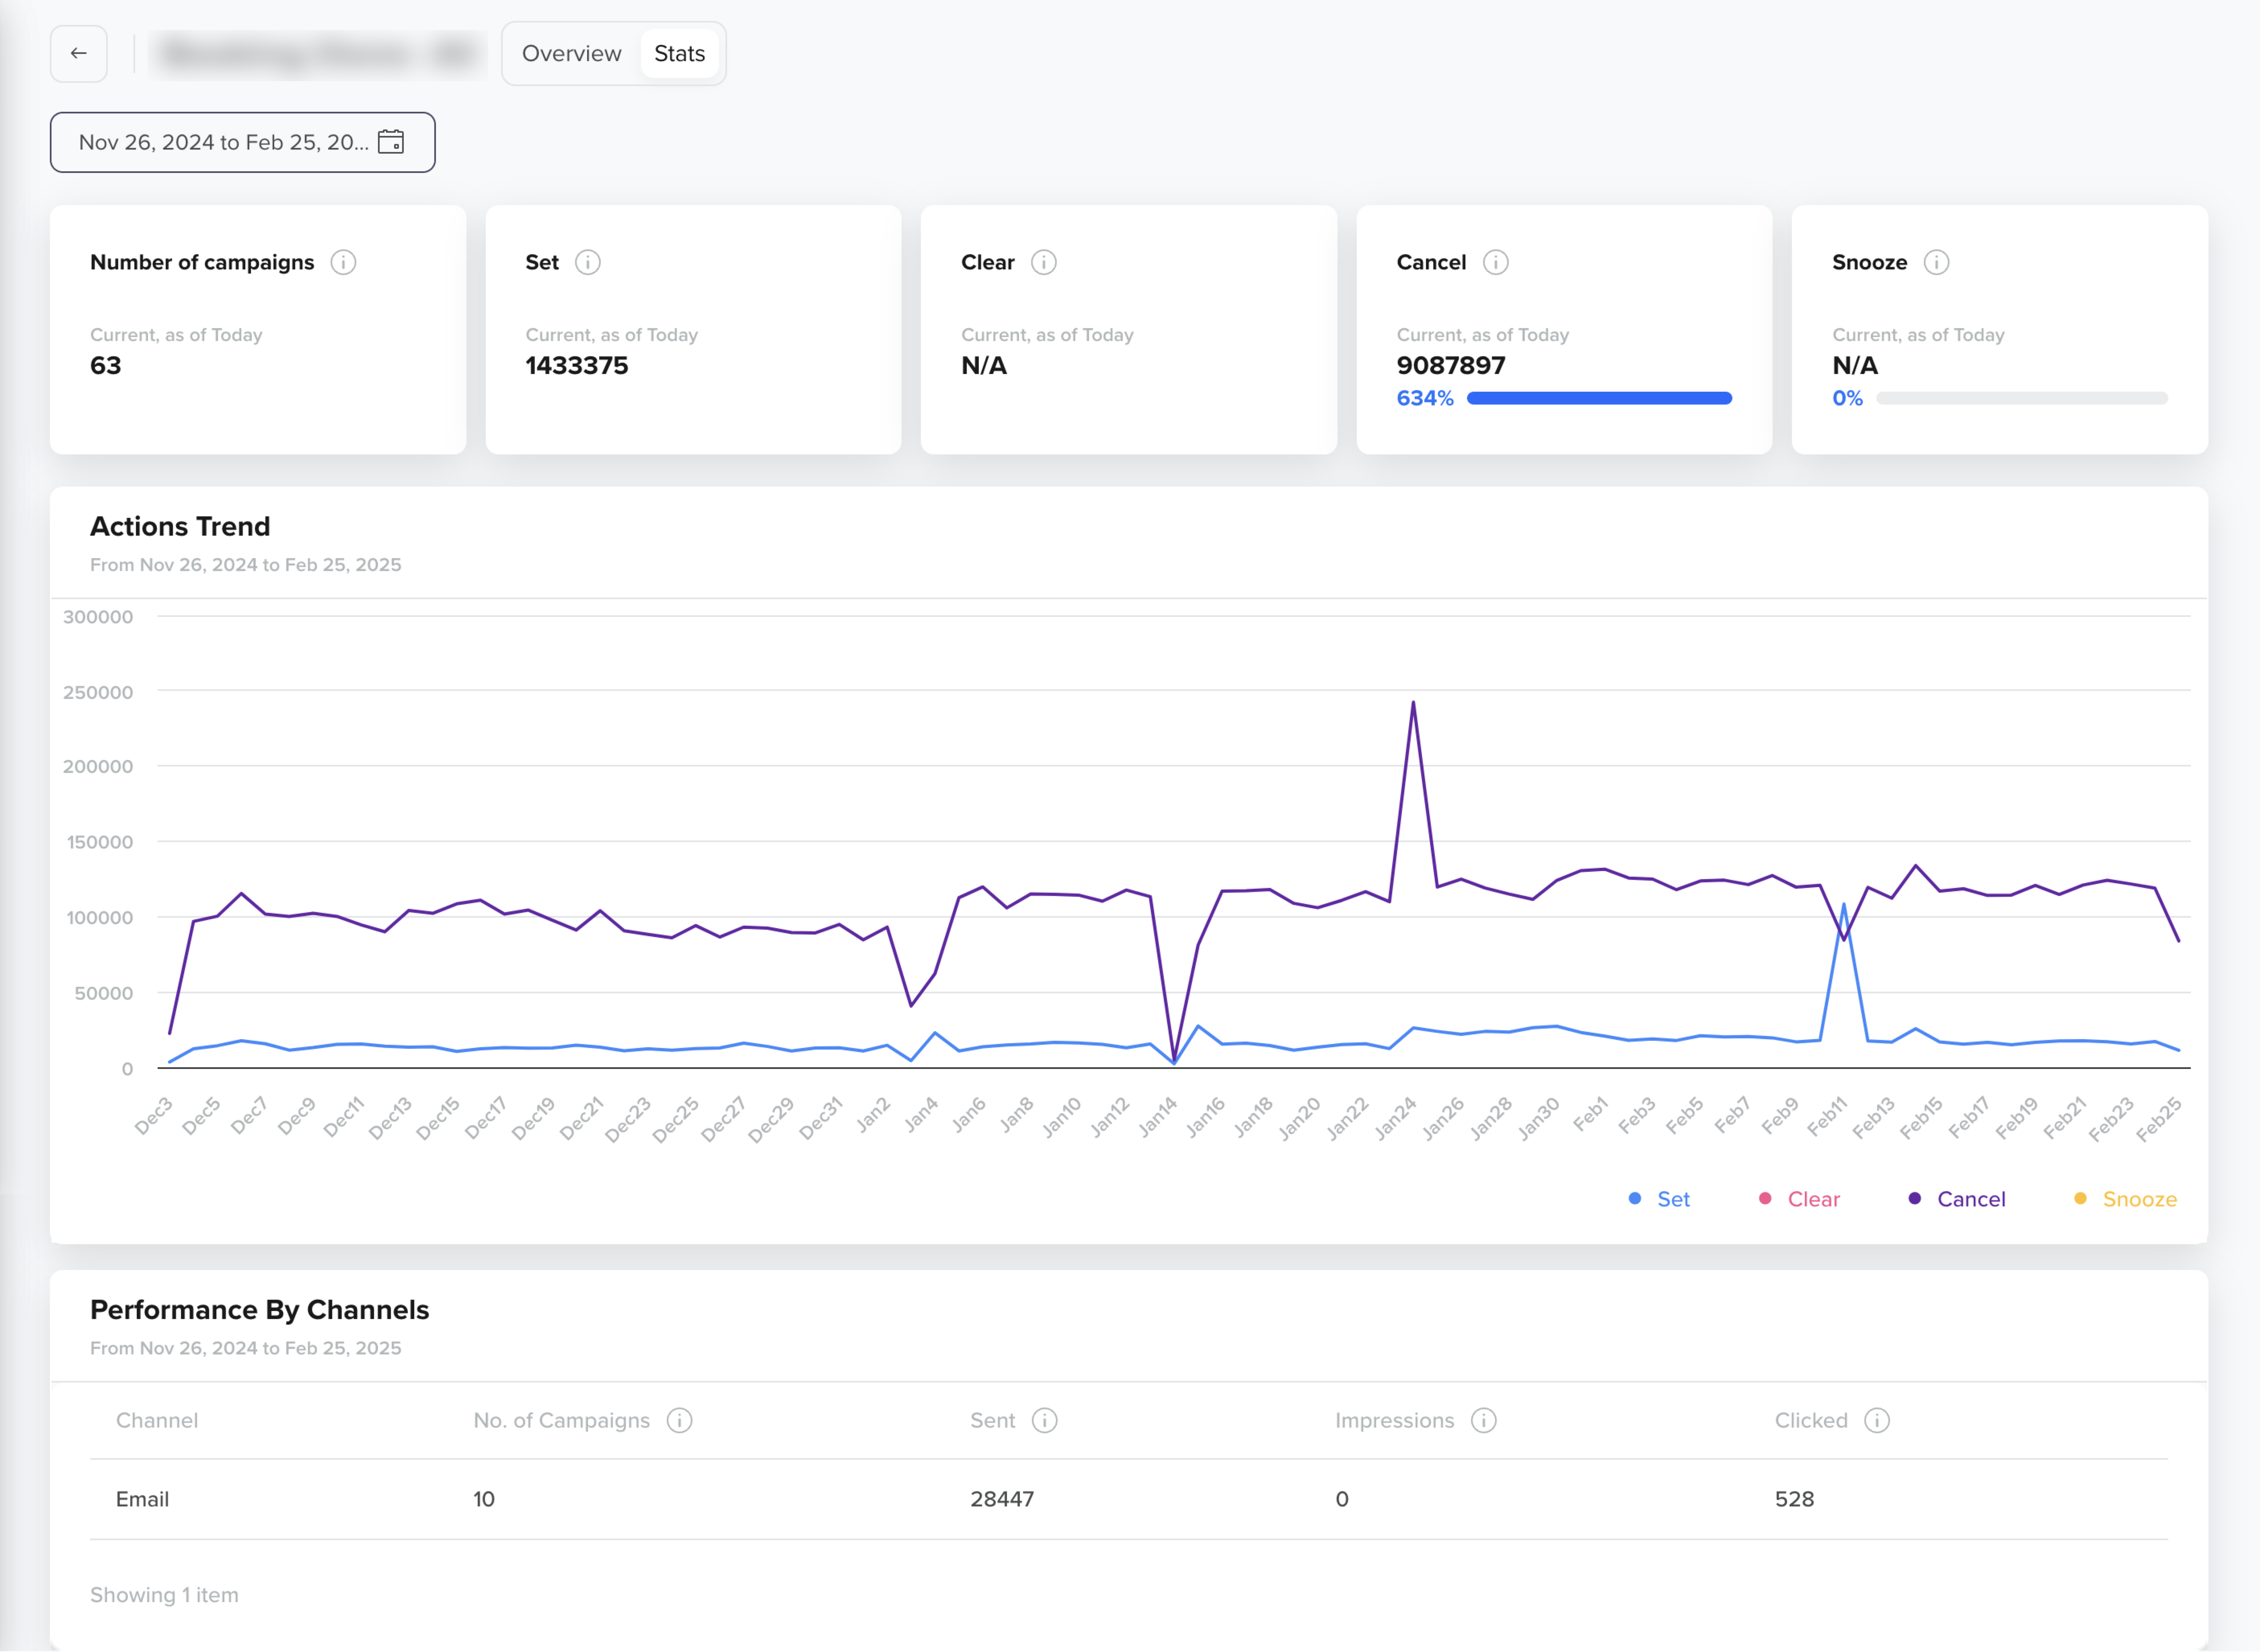Click the Impressions value 0
The image size is (2260, 1652).
(x=1342, y=1499)
